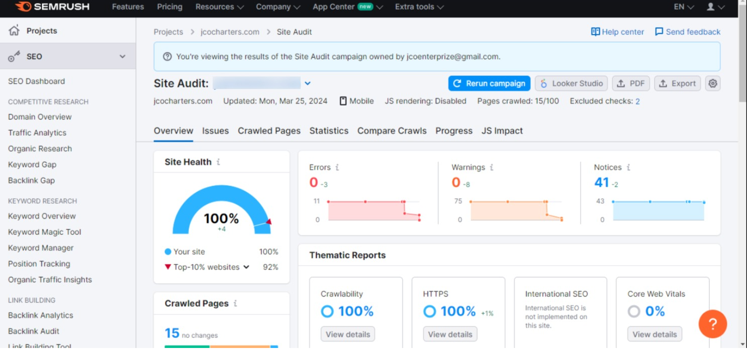Image resolution: width=747 pixels, height=349 pixels.
Task: Open the JS Impact tab
Action: pos(502,131)
